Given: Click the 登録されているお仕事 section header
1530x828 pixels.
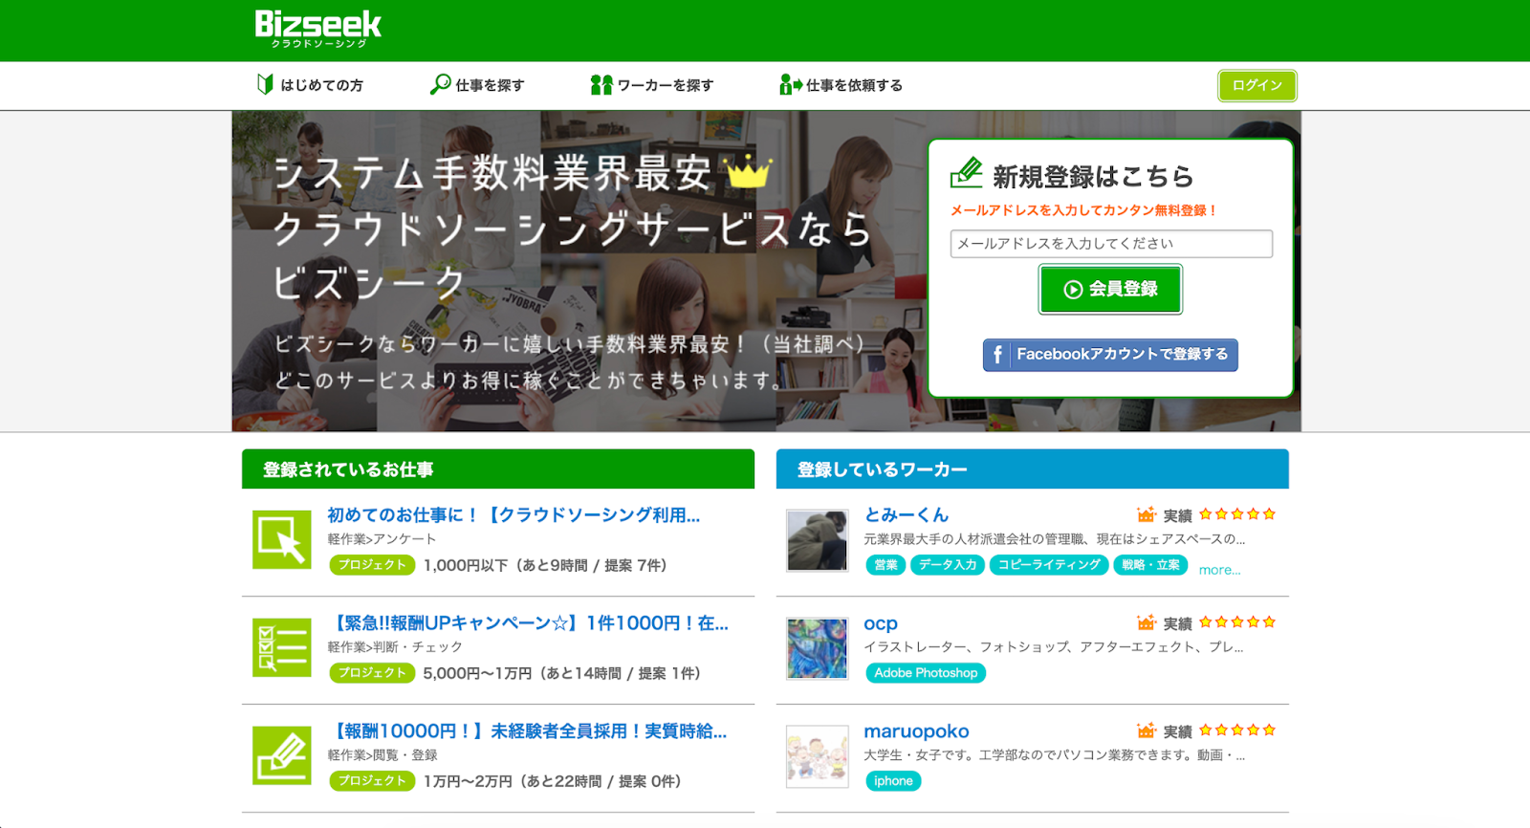Looking at the screenshot, I should coord(498,469).
